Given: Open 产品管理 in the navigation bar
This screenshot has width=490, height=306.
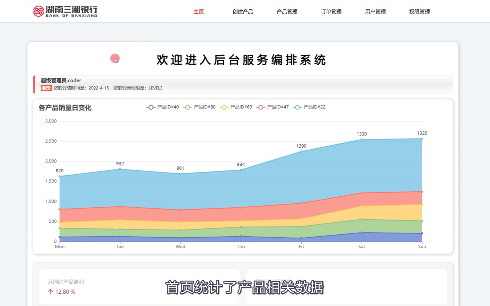Looking at the screenshot, I should pos(287,12).
